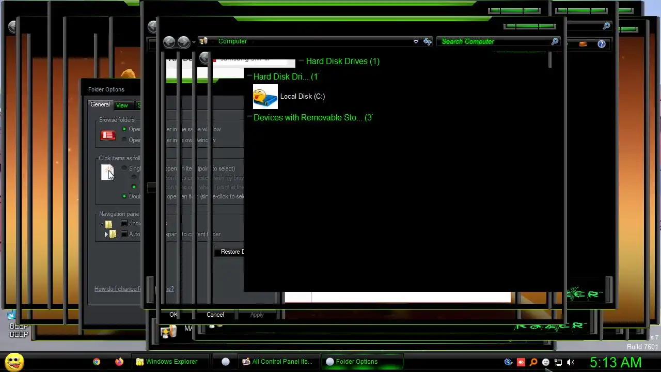The width and height of the screenshot is (661, 372).
Task: Click Cancel in Folder Options
Action: click(215, 315)
